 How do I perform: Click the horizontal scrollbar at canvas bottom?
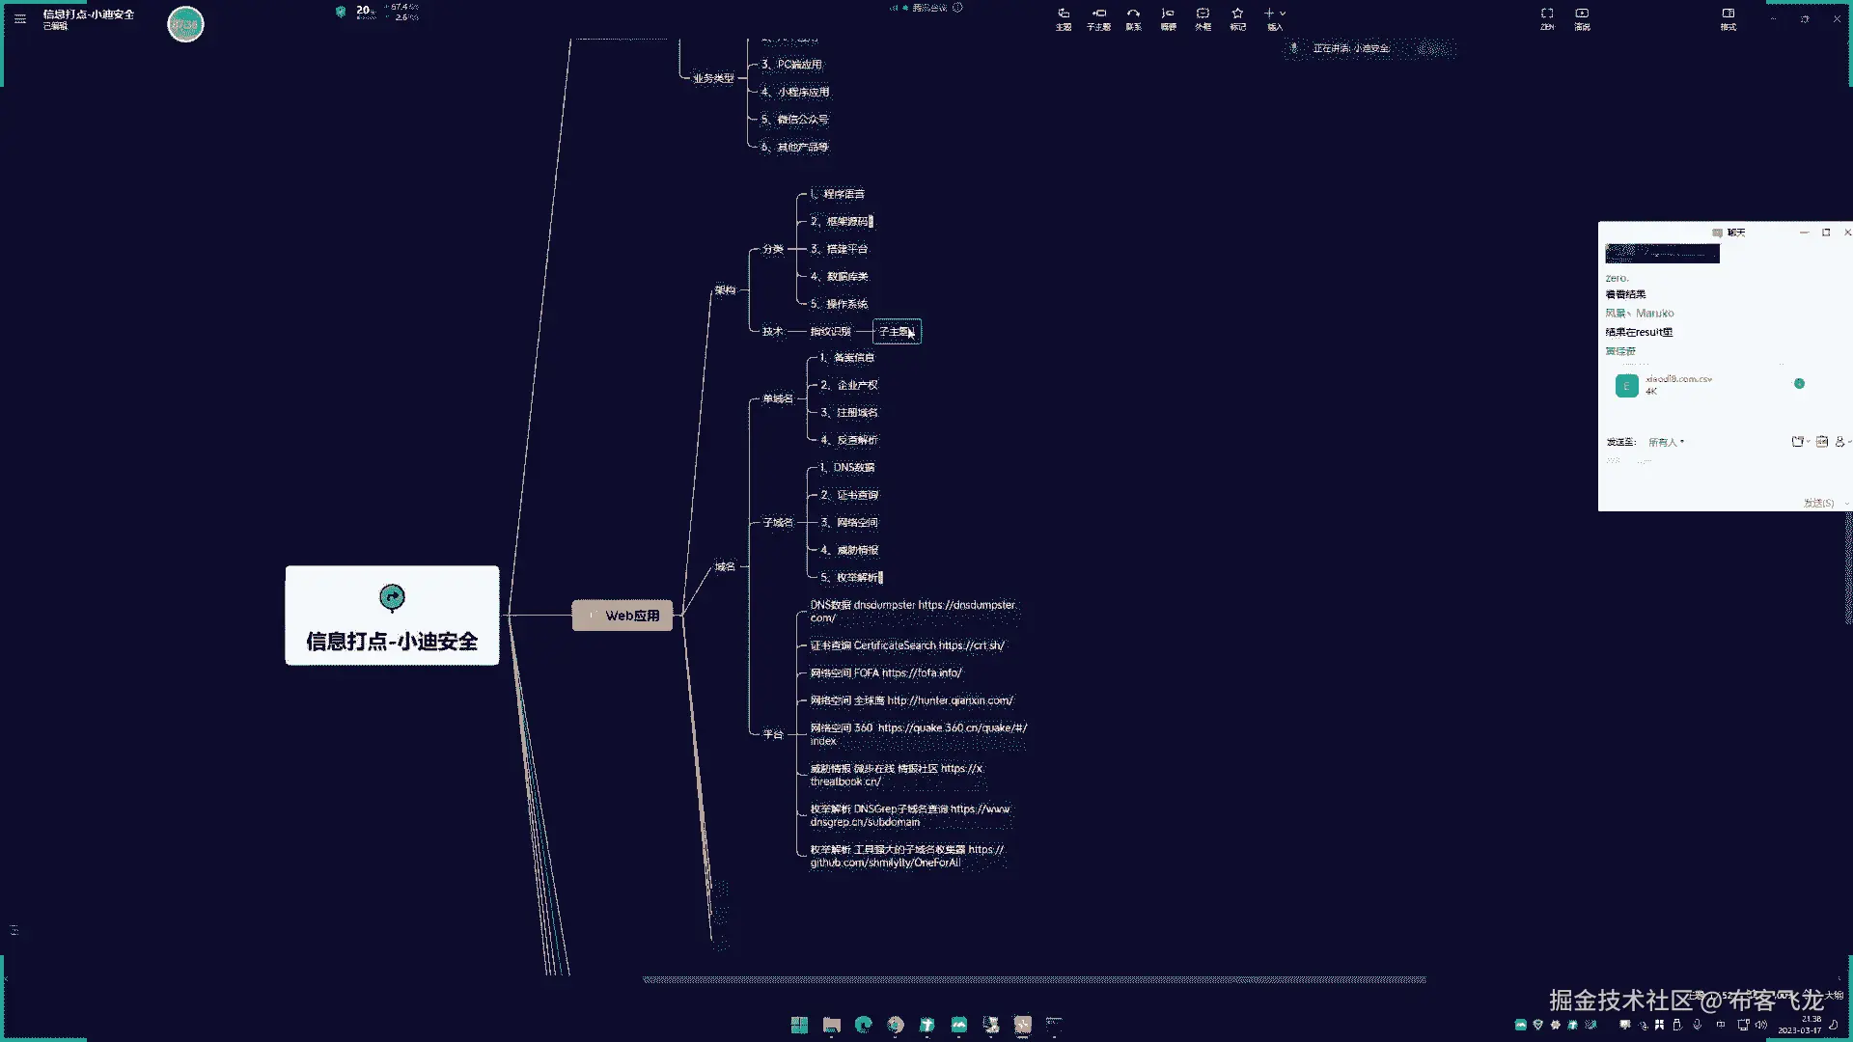click(1034, 979)
